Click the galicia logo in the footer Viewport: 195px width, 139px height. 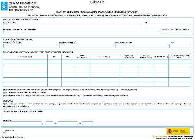[8, 131]
